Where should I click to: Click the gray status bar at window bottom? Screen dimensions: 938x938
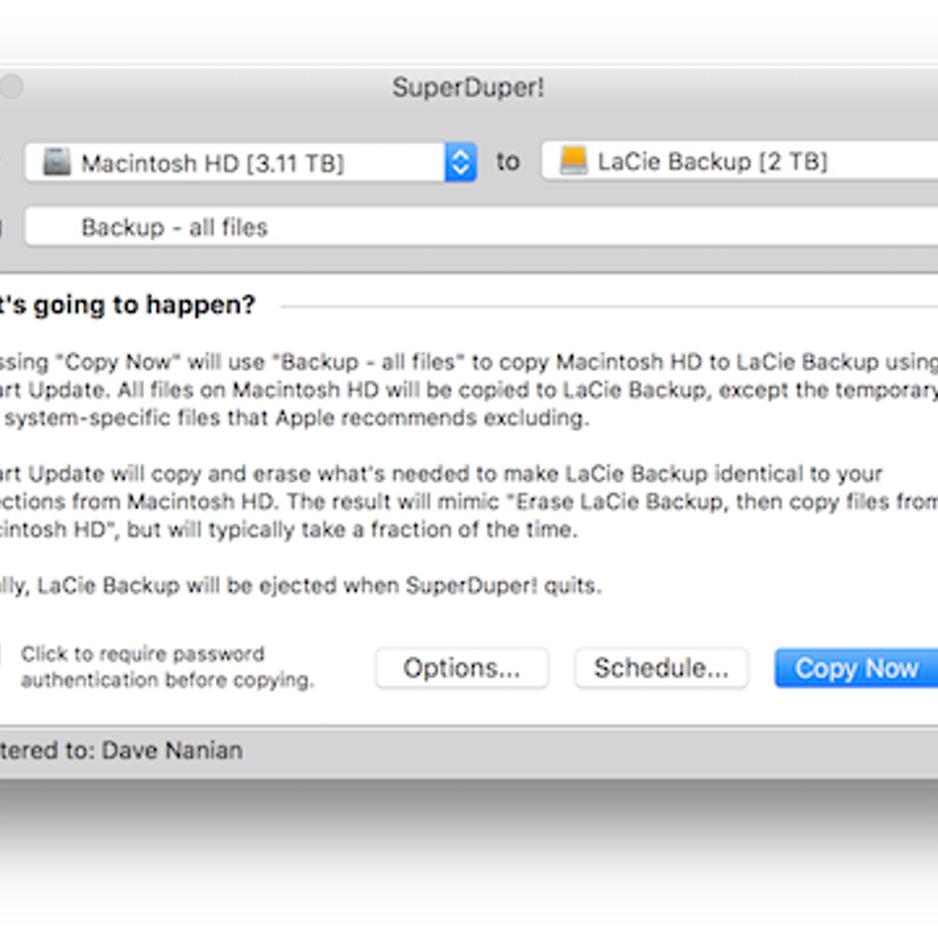[586, 751]
